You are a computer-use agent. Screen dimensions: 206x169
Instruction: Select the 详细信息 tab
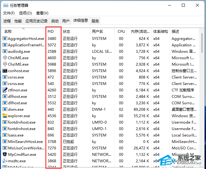pos(81,21)
